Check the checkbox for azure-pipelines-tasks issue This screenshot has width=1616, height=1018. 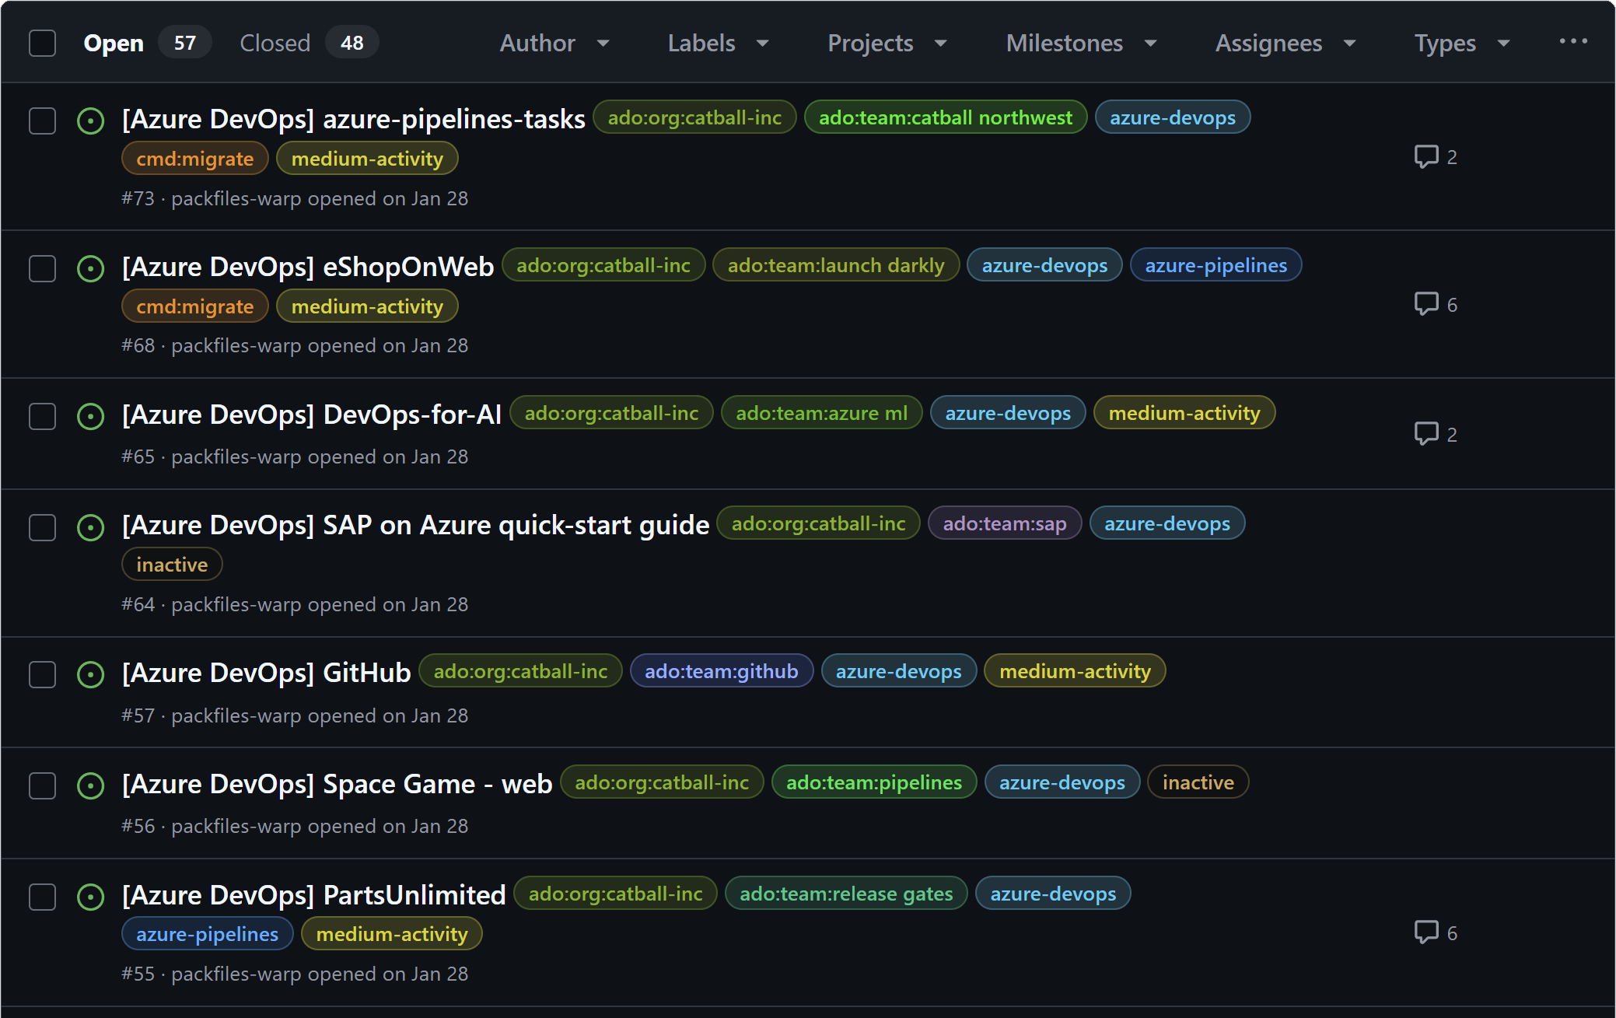coord(42,121)
